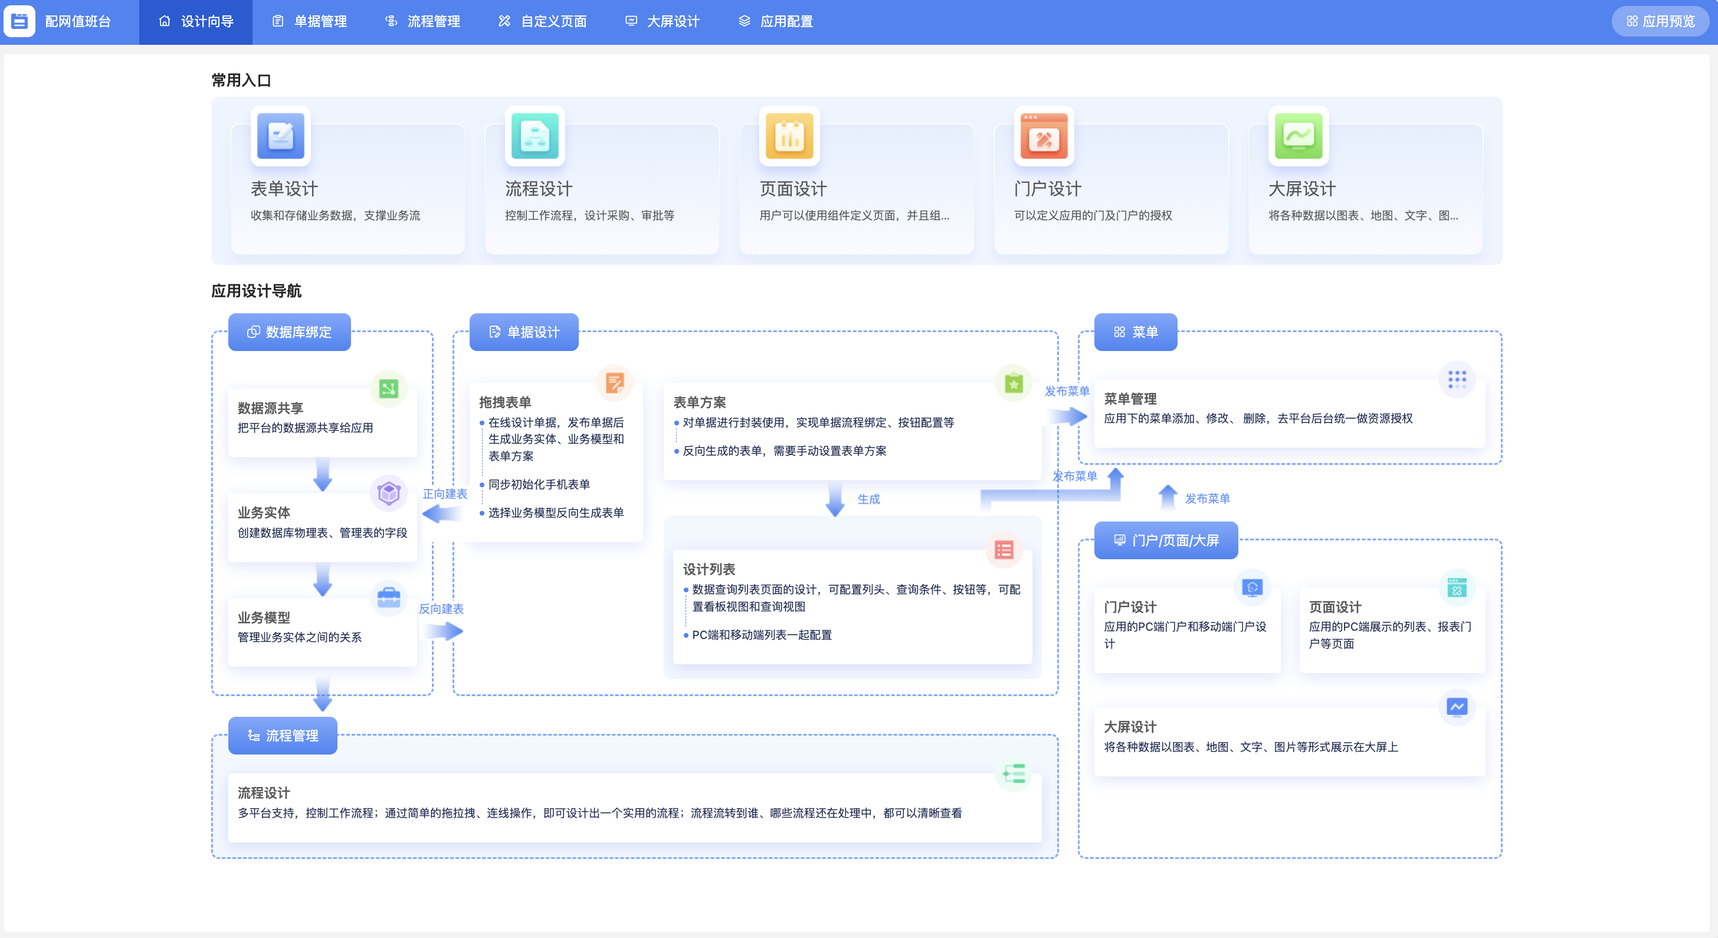This screenshot has width=1718, height=938.
Task: Click the 门户设计 orange window icon
Action: click(1044, 136)
